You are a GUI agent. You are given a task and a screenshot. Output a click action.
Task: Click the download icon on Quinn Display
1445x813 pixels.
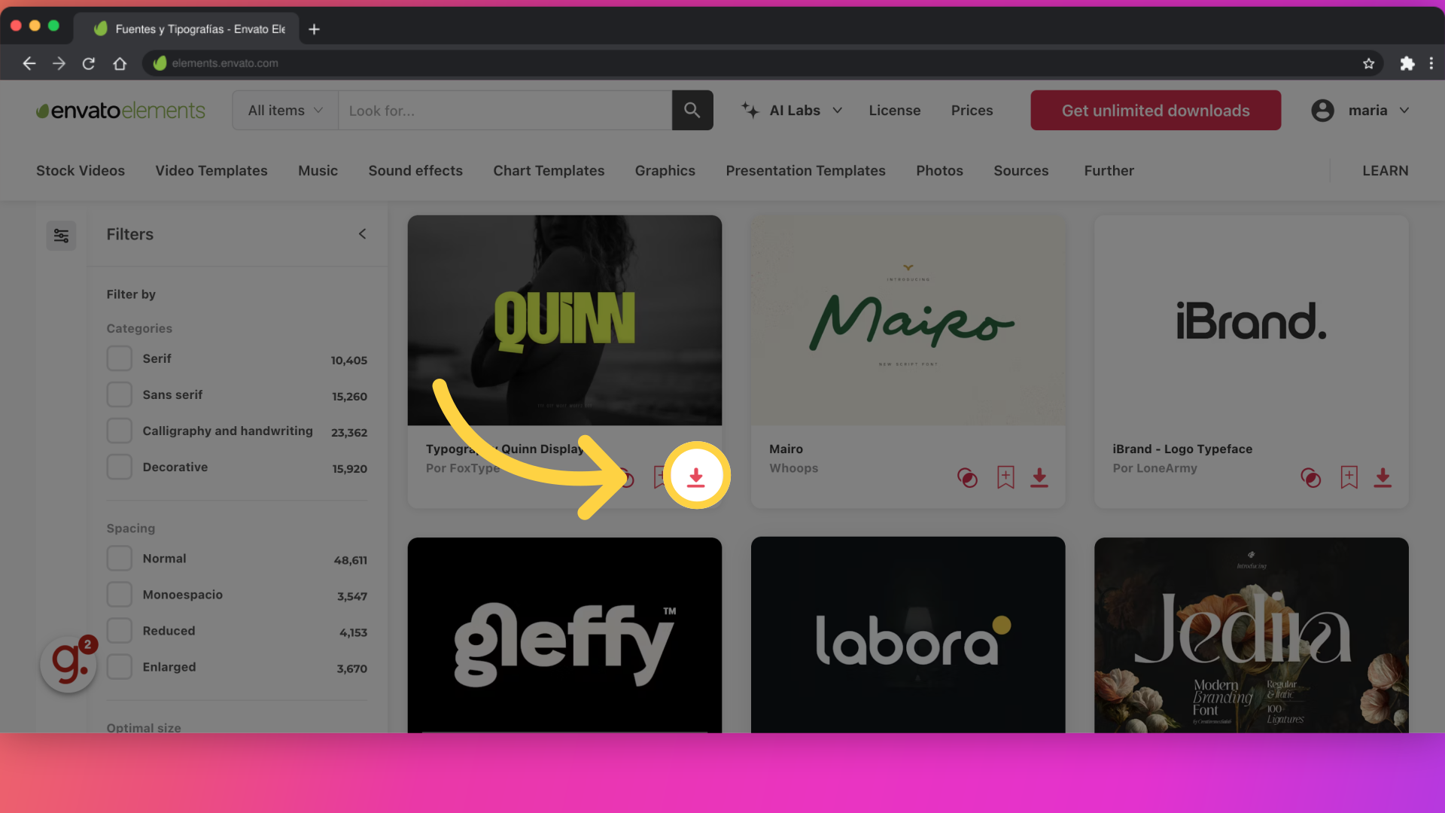[x=695, y=477]
